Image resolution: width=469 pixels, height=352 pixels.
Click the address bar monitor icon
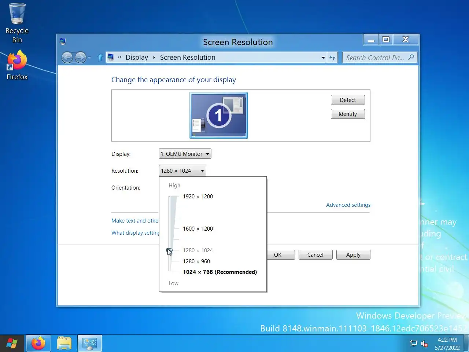point(111,57)
